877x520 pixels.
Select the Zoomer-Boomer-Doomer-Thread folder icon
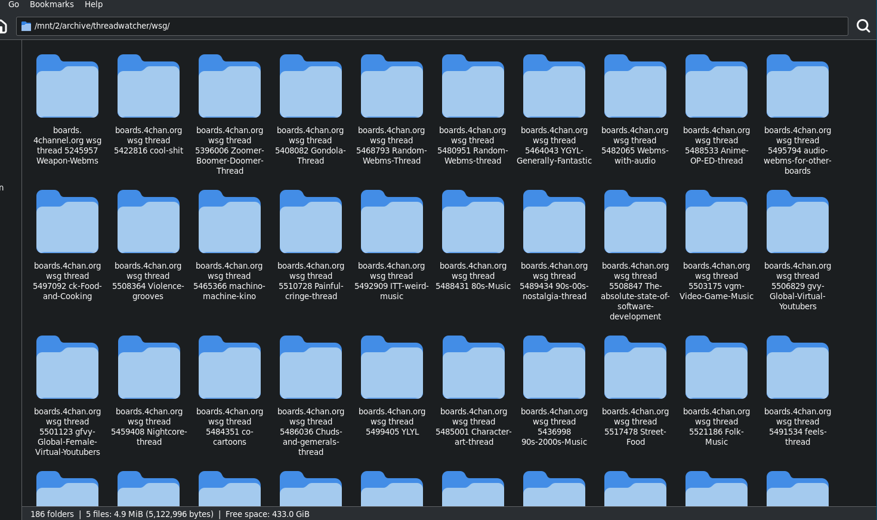230,86
